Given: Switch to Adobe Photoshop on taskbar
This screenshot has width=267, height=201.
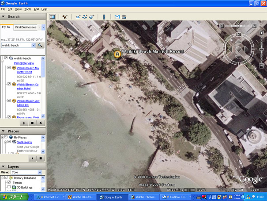Looking at the screenshot, I should (x=144, y=197).
